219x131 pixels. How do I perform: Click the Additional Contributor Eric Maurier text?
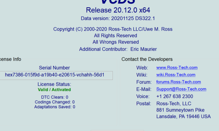118,49
